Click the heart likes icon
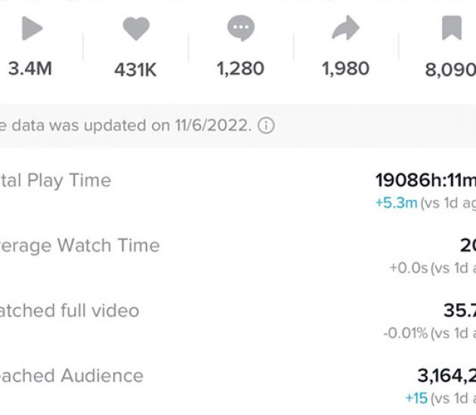The image size is (476, 415). tap(136, 29)
